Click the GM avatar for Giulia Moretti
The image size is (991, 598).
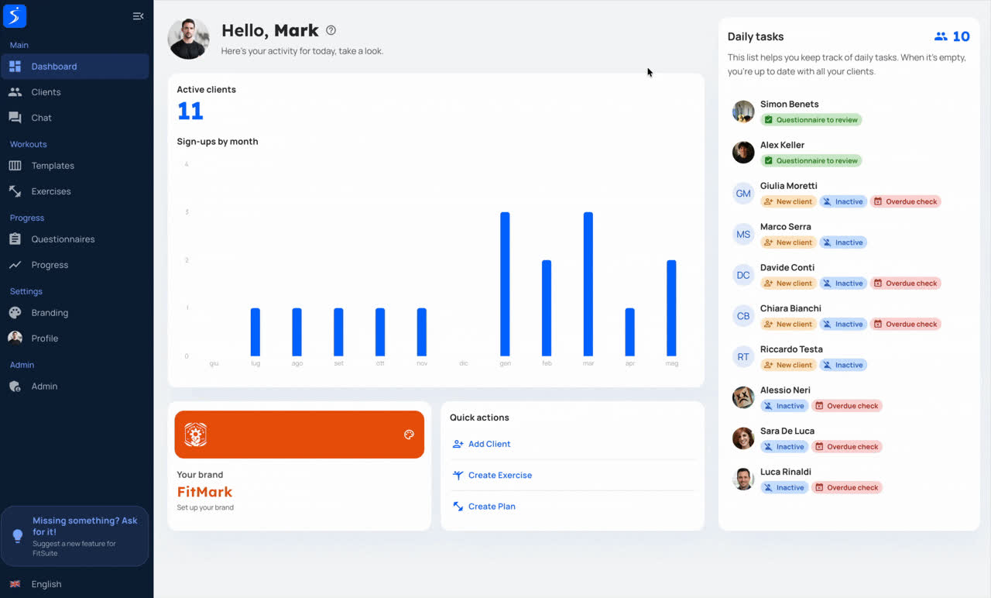click(x=743, y=194)
